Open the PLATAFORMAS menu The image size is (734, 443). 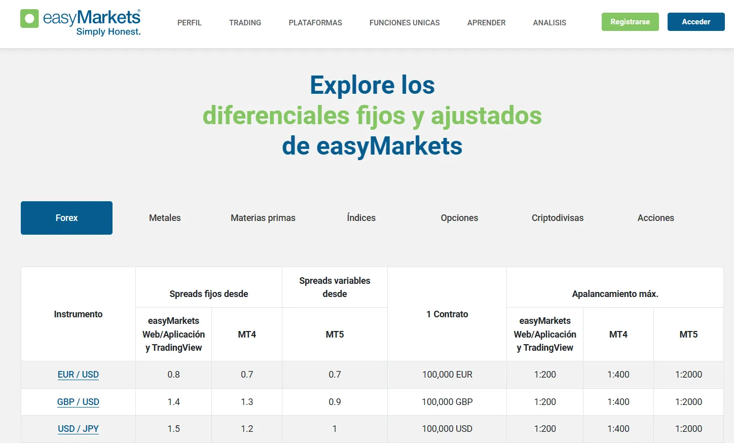click(315, 23)
